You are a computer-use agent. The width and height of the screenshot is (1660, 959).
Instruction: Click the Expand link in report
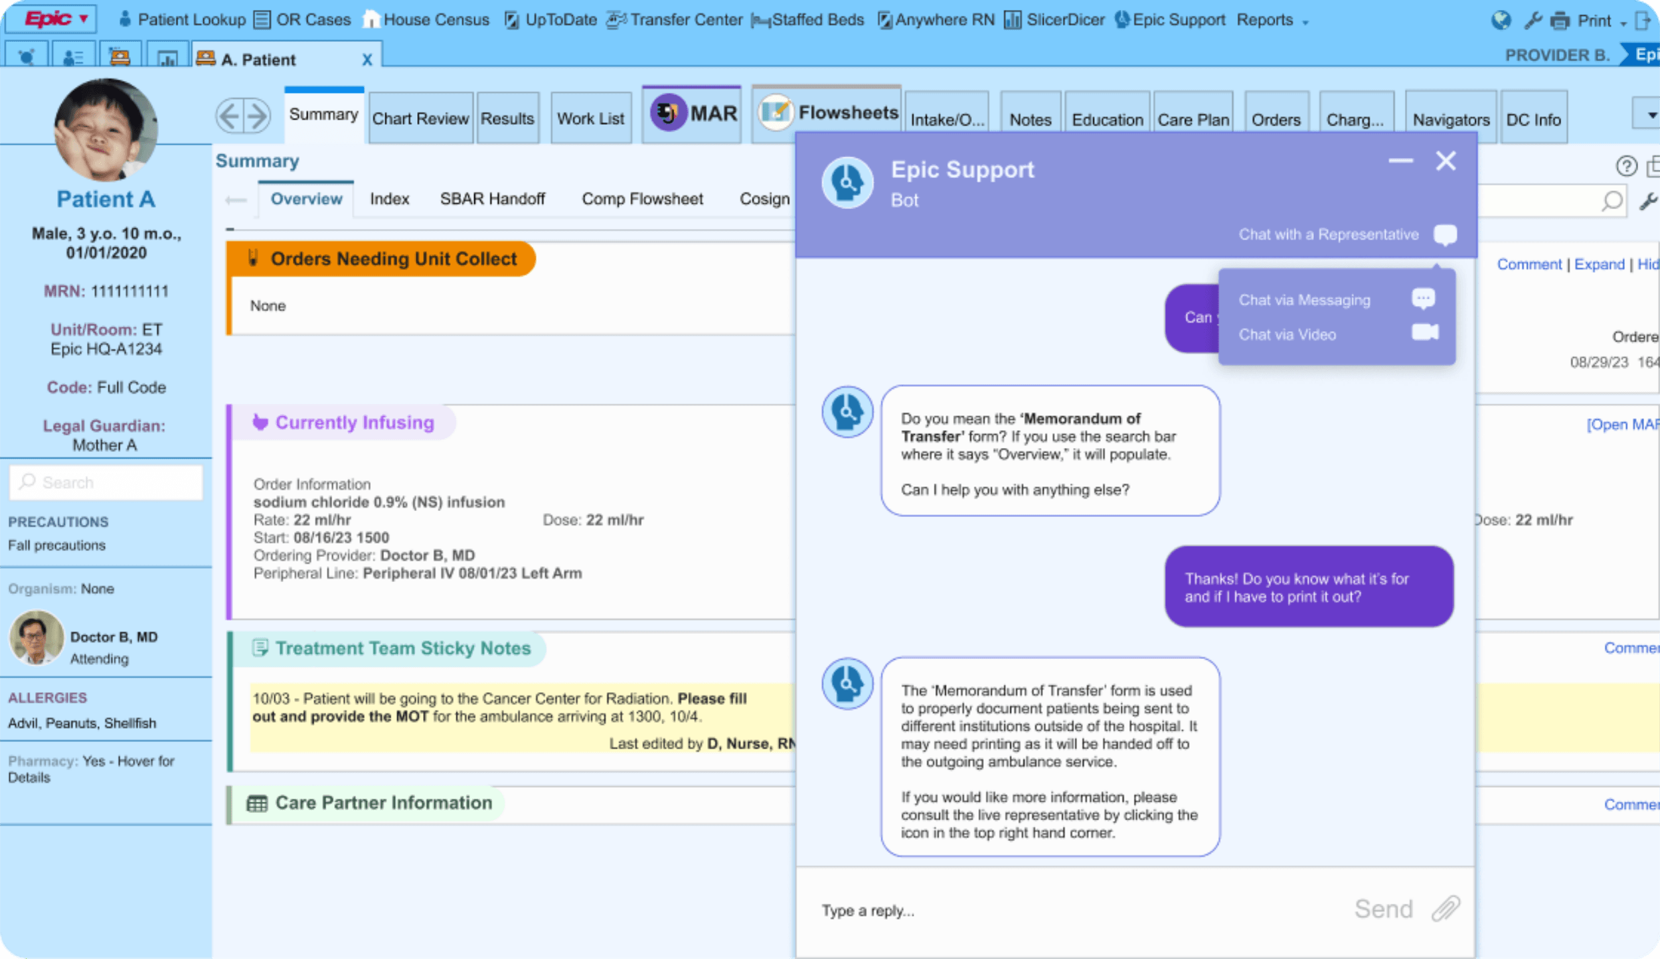[1598, 264]
